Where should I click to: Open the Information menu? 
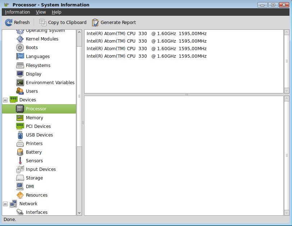click(x=18, y=12)
